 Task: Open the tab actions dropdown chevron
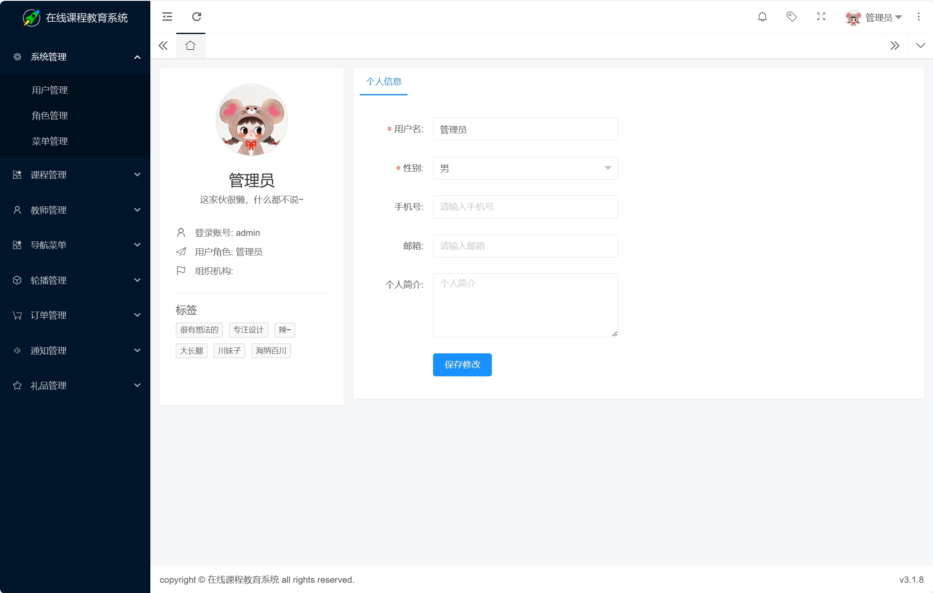[920, 46]
